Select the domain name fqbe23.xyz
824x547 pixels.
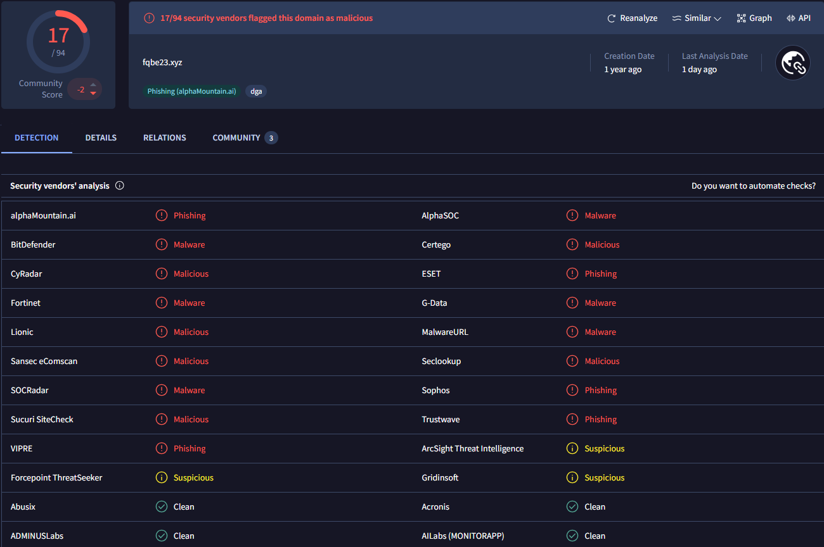tap(162, 63)
